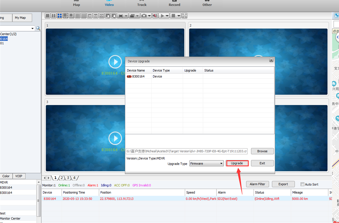Click the Positioning Time column header
Screen dimensions: 339x223
click(80, 192)
